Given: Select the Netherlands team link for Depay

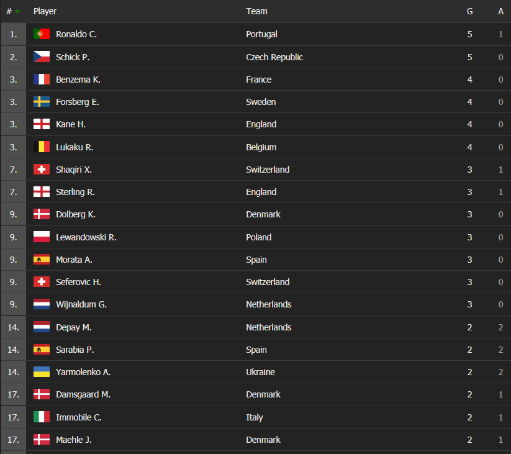Looking at the screenshot, I should pyautogui.click(x=268, y=327).
